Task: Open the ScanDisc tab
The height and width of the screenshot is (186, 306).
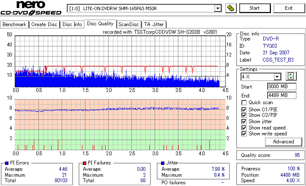Action: (x=128, y=24)
